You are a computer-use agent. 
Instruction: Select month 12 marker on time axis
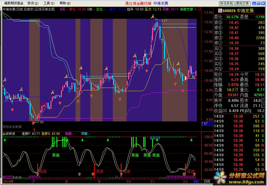point(185,181)
